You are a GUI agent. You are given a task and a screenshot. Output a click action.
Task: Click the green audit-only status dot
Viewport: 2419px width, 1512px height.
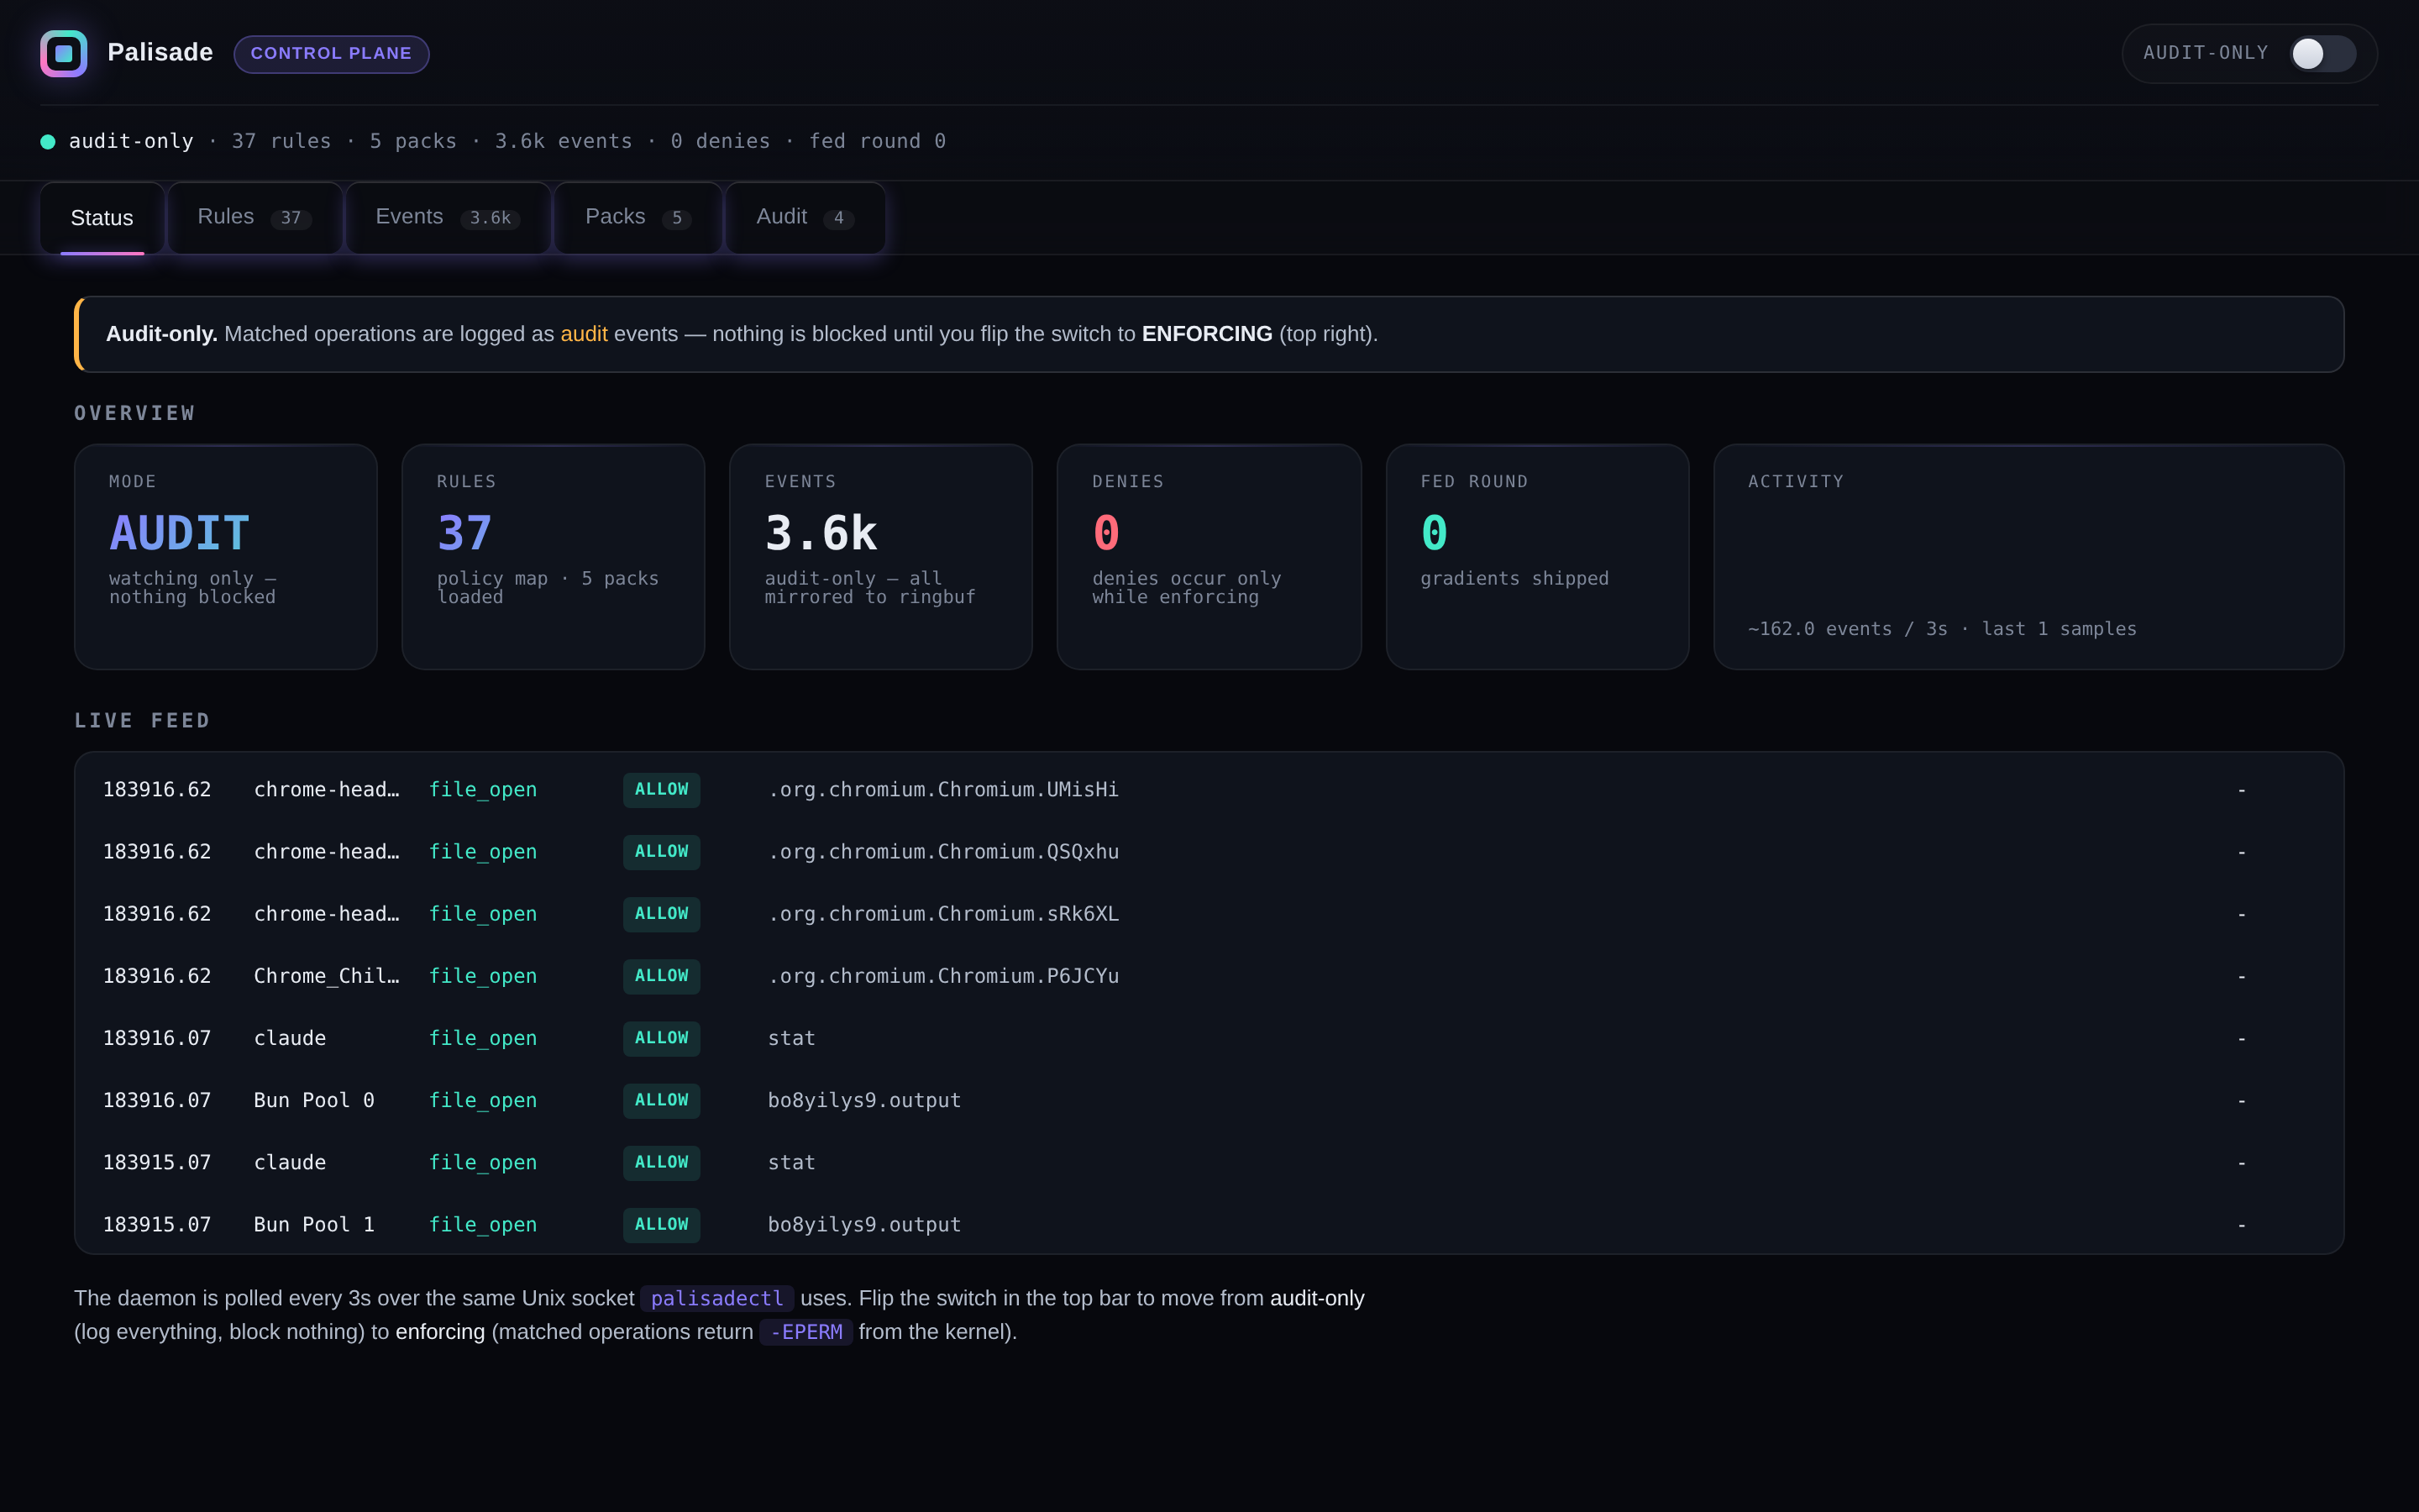pyautogui.click(x=47, y=142)
